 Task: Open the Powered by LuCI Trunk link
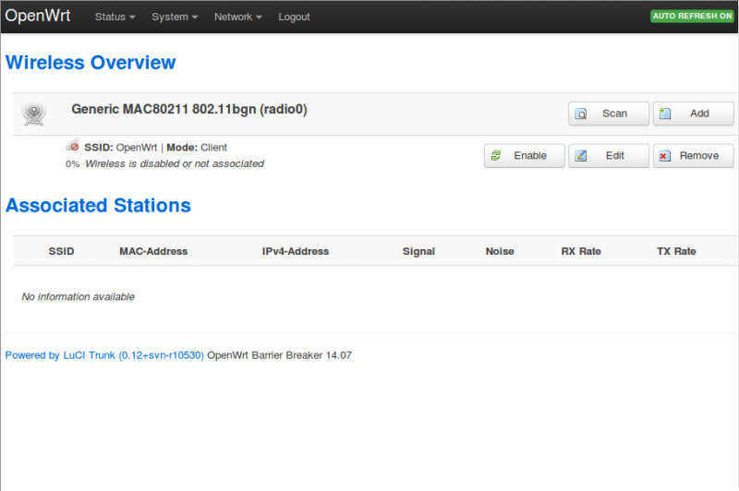click(104, 354)
